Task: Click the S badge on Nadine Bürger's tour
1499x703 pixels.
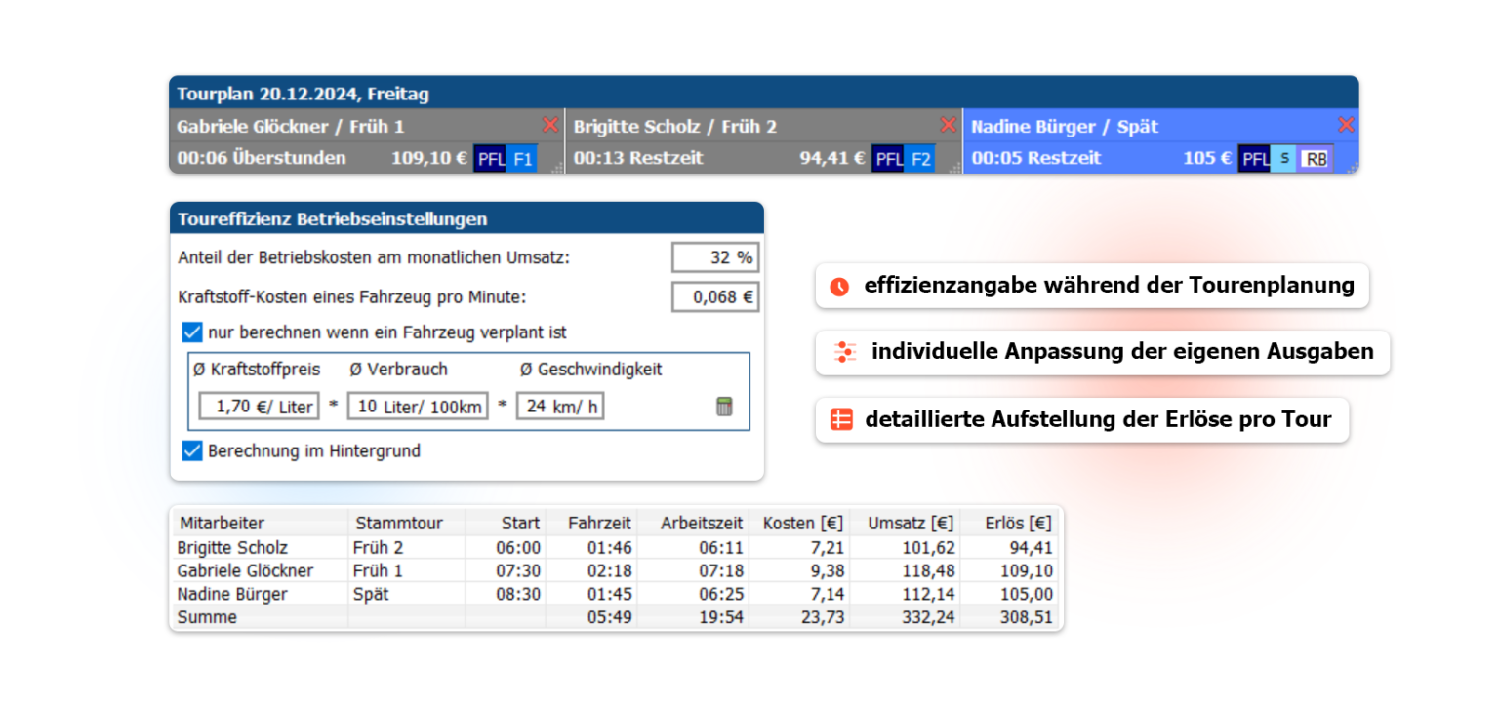Action: click(1284, 158)
